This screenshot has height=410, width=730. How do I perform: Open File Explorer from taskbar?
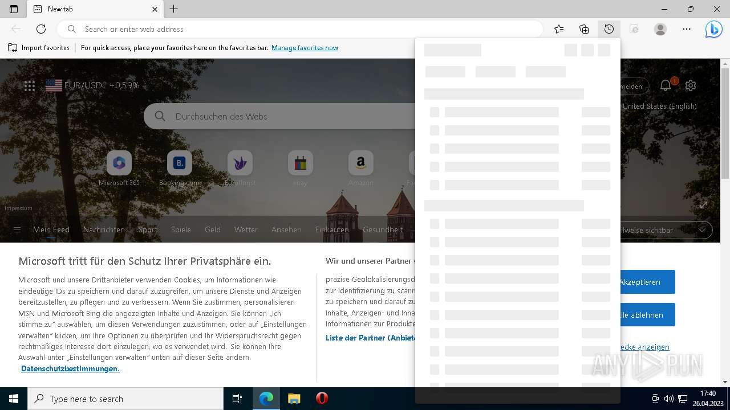coord(294,399)
